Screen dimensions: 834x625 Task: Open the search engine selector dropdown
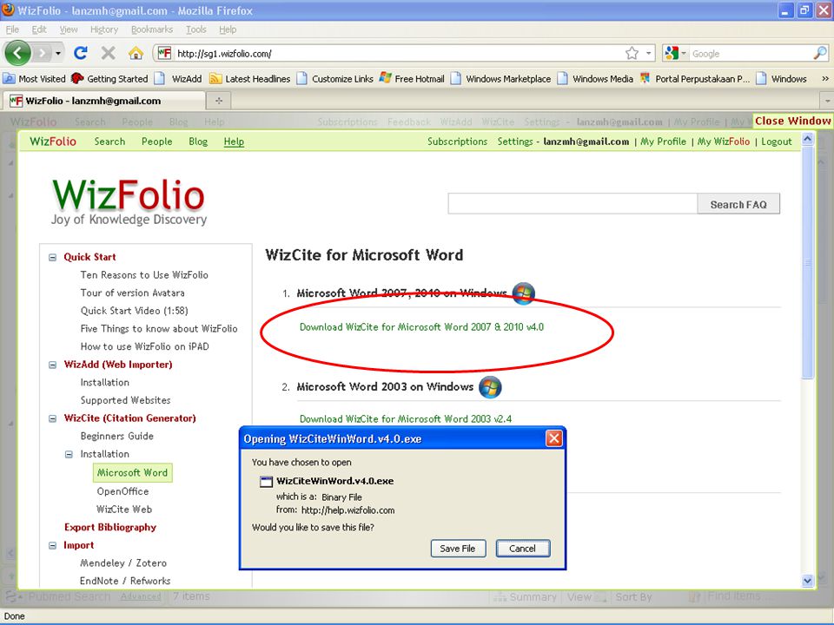676,53
